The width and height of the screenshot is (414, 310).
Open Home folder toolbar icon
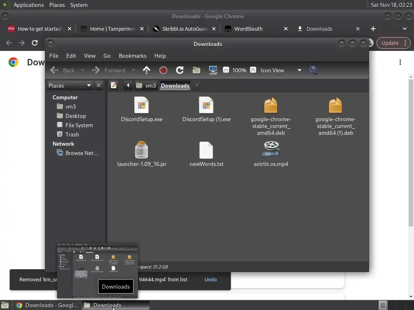(x=196, y=70)
